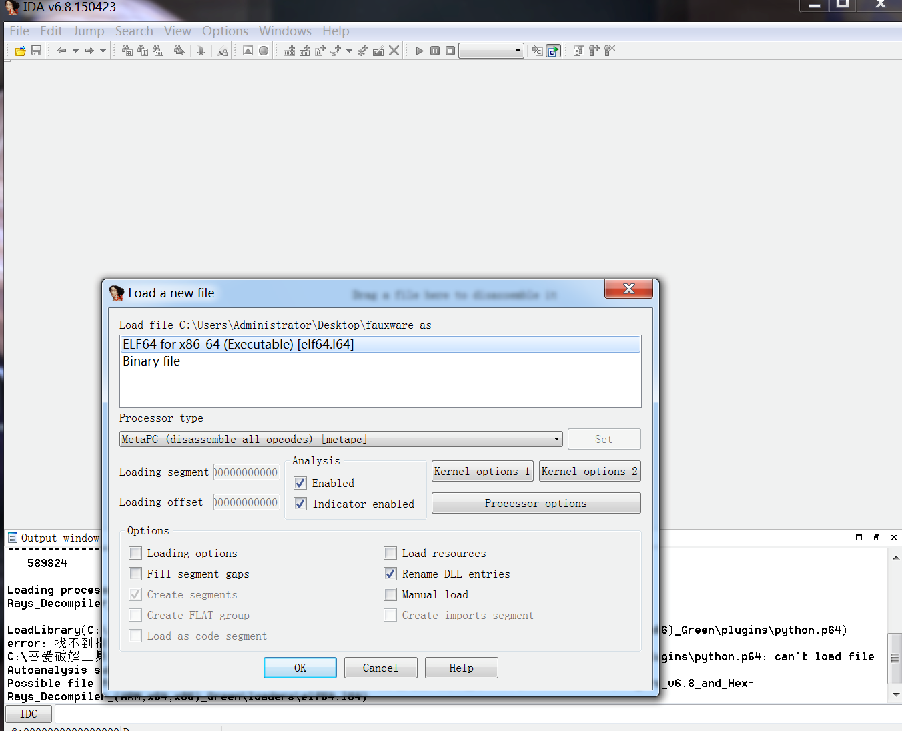Image resolution: width=902 pixels, height=731 pixels.
Task: Click Kernel options 1 button
Action: [x=482, y=471]
